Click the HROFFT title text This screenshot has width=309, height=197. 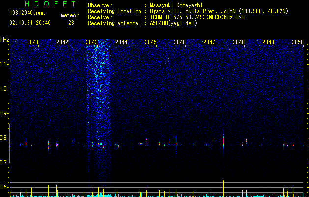[x=50, y=4]
